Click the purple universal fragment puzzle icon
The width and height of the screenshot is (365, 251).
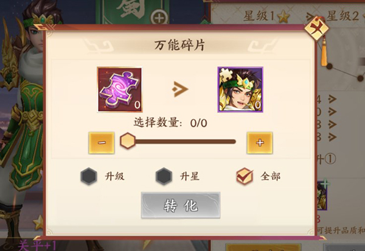pyautogui.click(x=120, y=90)
